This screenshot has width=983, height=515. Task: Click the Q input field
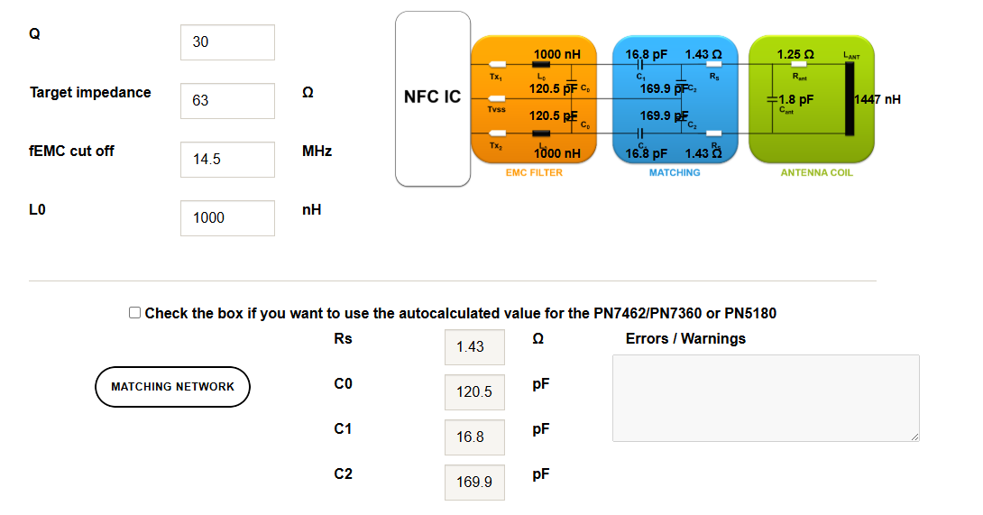227,42
